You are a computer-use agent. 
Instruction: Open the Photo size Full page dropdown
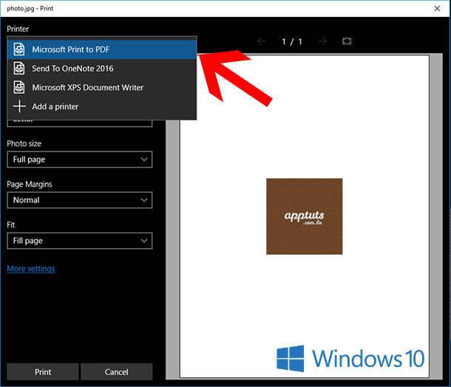(x=80, y=160)
